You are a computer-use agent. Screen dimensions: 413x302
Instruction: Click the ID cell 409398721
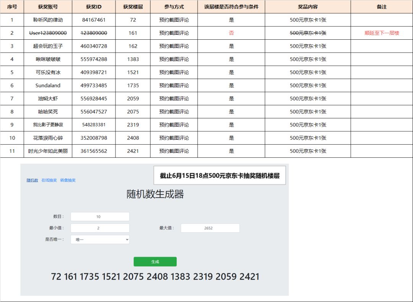coord(94,72)
